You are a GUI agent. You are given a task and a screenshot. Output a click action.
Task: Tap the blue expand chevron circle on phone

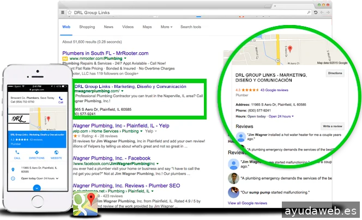coord(37,188)
